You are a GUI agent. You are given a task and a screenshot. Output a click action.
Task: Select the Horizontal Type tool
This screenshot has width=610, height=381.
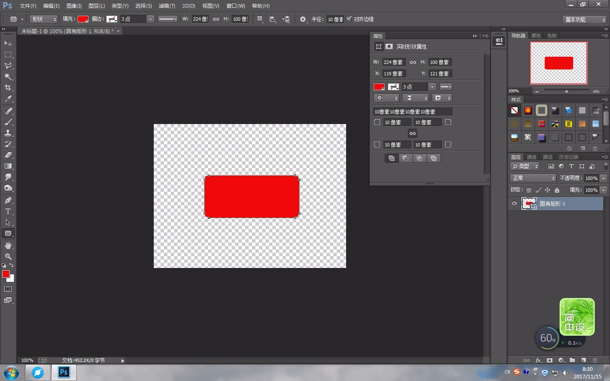click(x=8, y=211)
